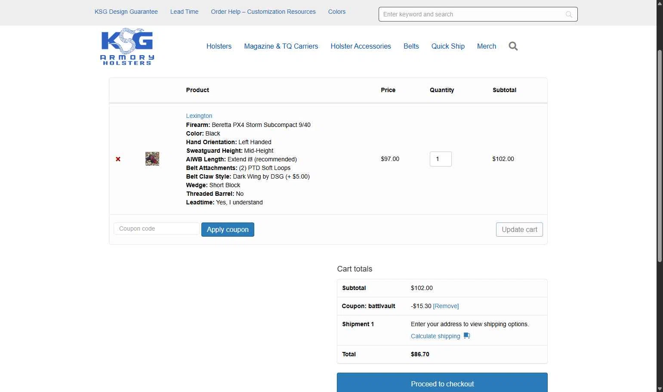Apply the coupon code
The image size is (663, 392).
[x=228, y=229]
